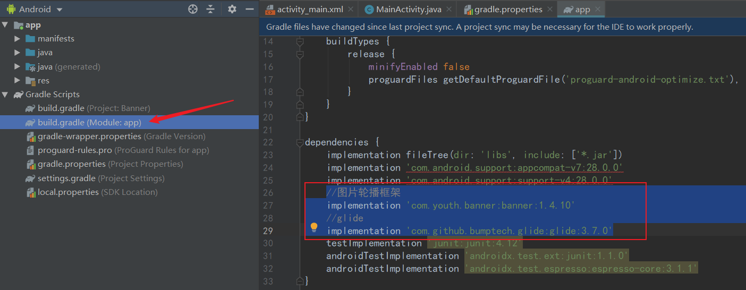Click the Gradle files changed sync notification

479,27
